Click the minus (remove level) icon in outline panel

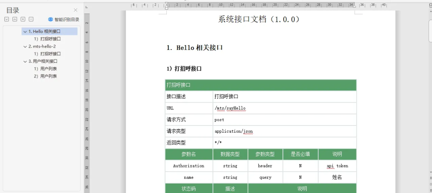pyautogui.click(x=31, y=19)
